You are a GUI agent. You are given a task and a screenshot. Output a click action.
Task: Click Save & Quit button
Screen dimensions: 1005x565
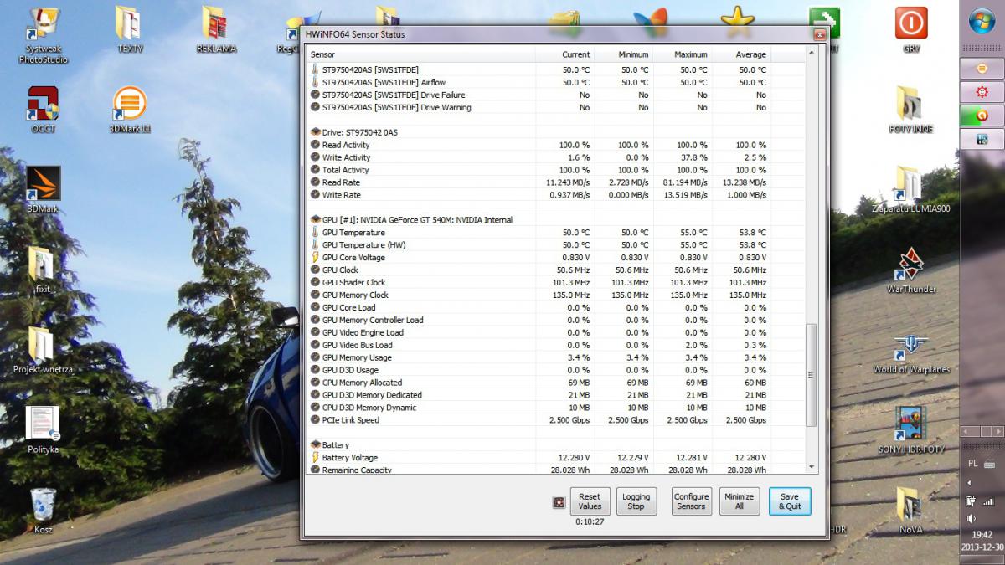(x=790, y=501)
